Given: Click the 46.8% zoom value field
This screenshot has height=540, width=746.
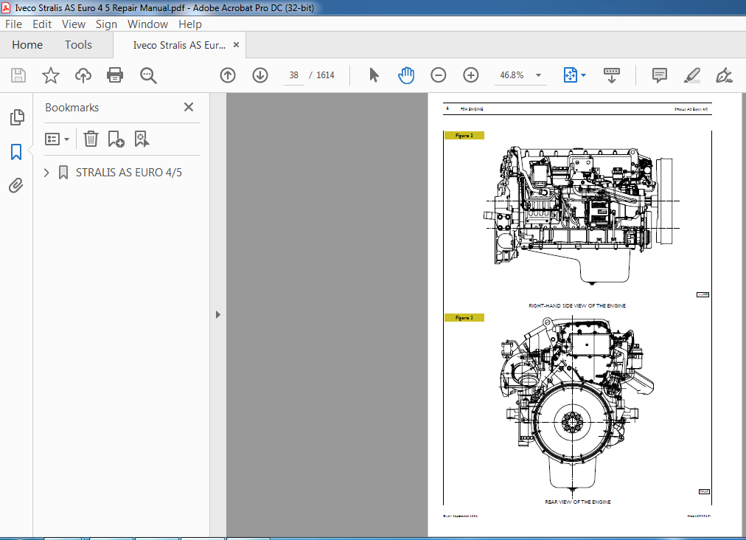Looking at the screenshot, I should tap(512, 75).
